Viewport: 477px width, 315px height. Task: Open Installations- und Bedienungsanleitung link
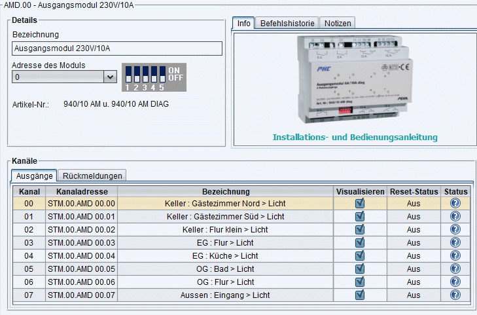pyautogui.click(x=355, y=138)
